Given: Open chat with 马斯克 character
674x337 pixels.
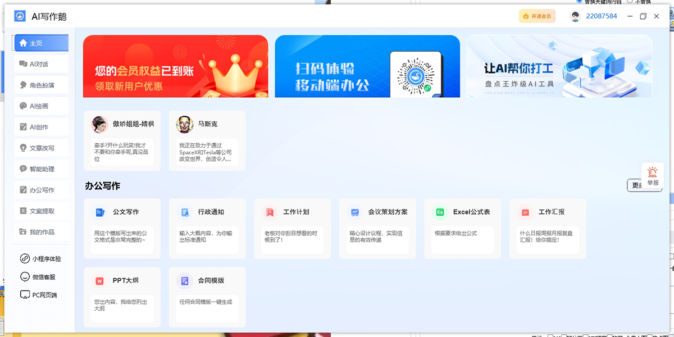Looking at the screenshot, I should pyautogui.click(x=207, y=140).
